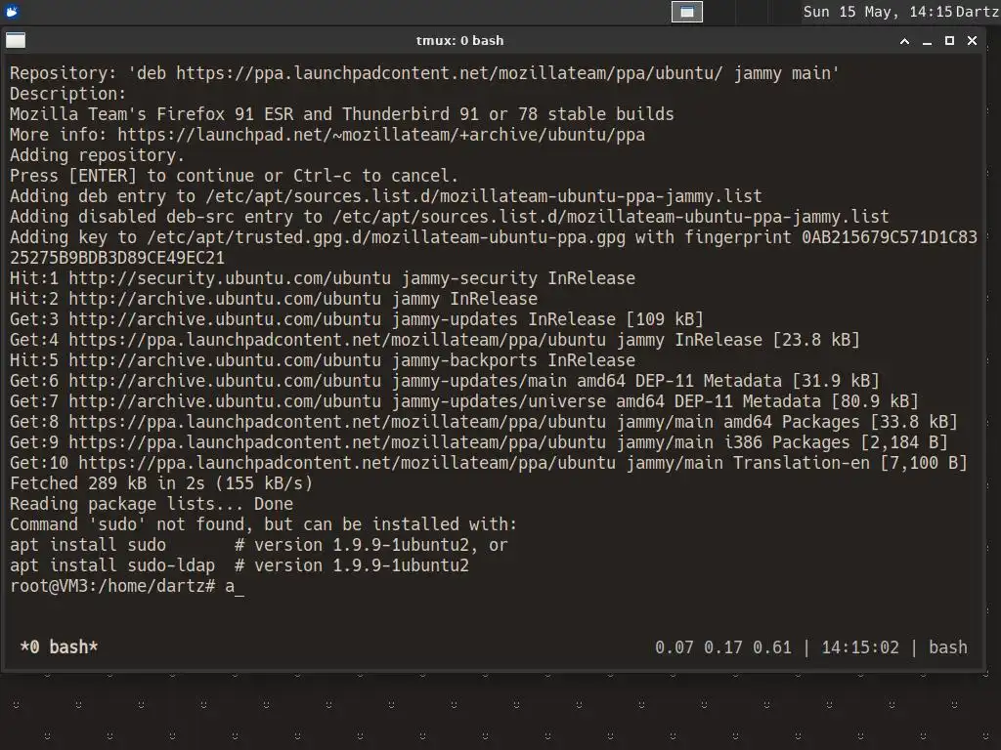Click the load average '0.07 0.17 0.61' in status bar
Viewport: 1001px width, 750px height.
coord(723,647)
